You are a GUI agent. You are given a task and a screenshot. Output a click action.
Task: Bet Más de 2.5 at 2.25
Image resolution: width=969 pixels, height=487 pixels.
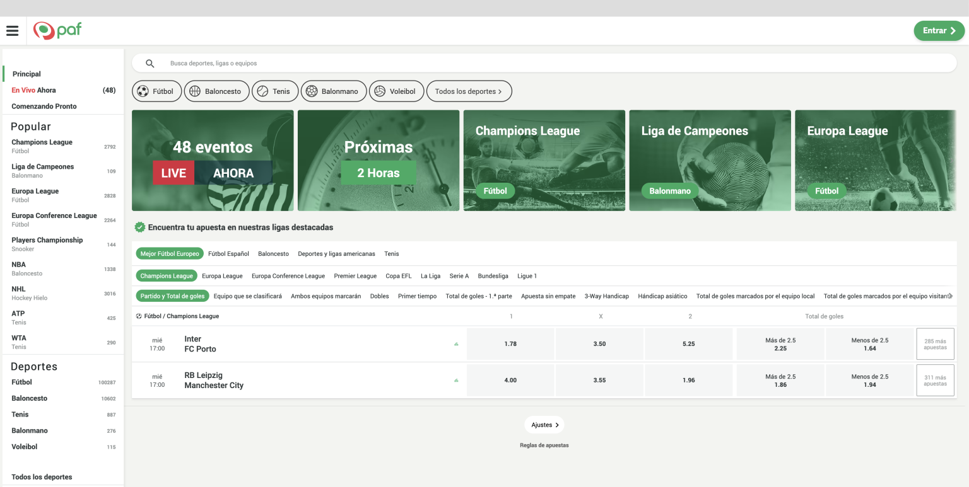click(x=780, y=344)
